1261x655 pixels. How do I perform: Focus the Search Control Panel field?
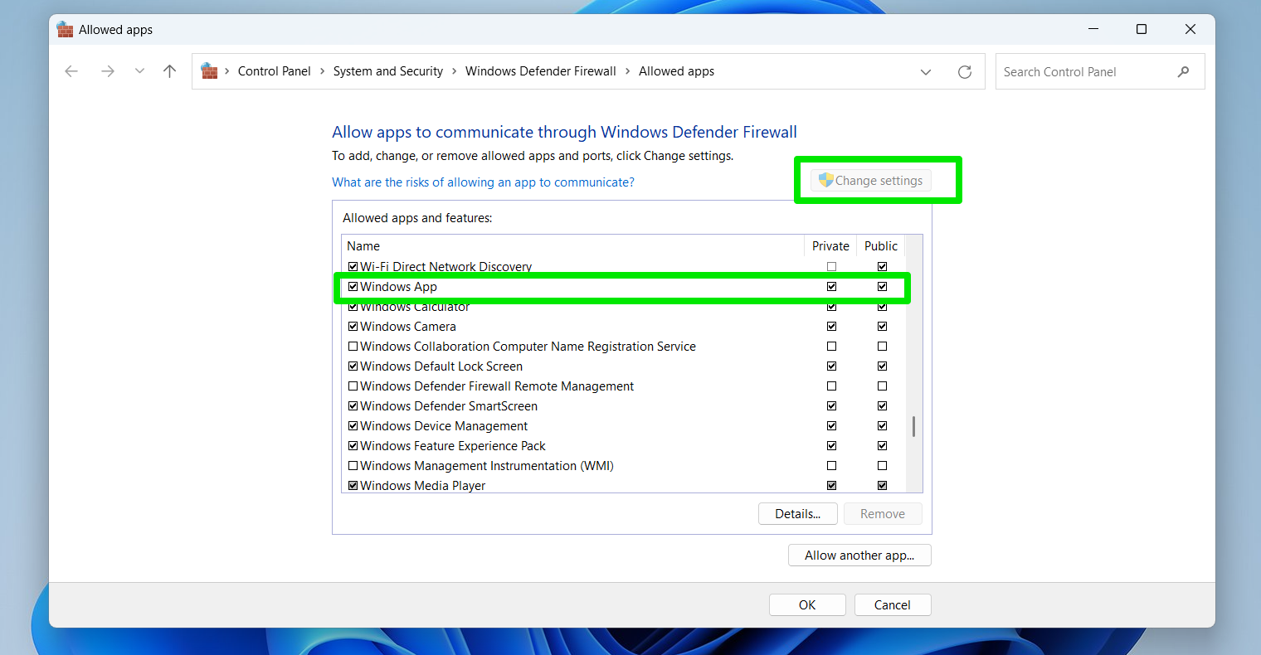[x=1100, y=72]
